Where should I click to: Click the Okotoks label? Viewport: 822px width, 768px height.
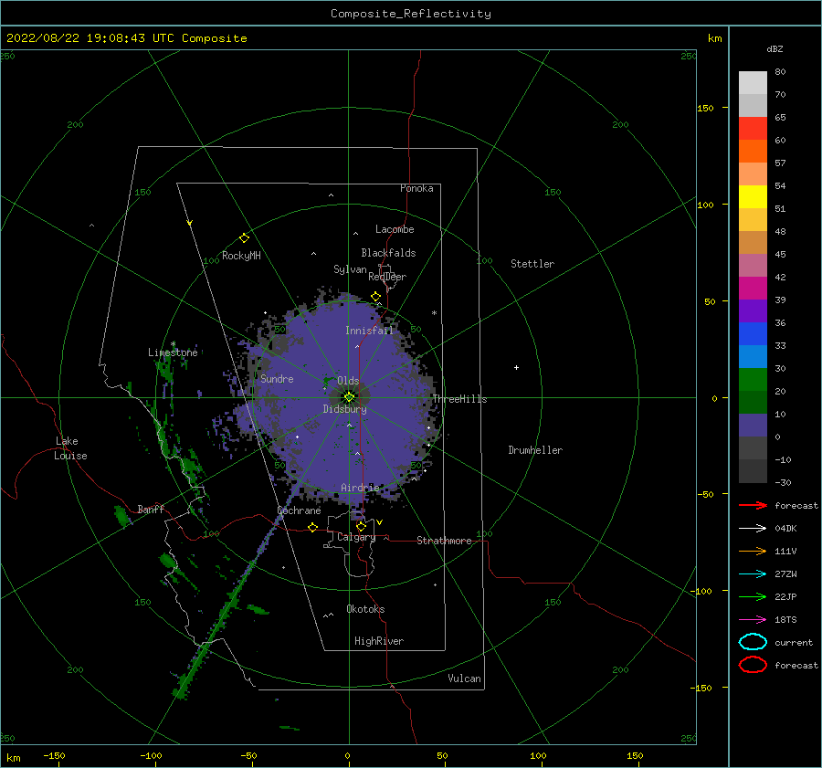point(365,609)
